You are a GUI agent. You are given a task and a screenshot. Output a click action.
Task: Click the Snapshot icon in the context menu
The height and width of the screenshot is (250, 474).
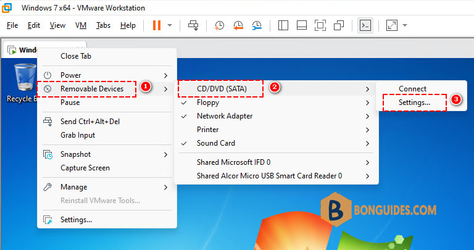tap(48, 154)
